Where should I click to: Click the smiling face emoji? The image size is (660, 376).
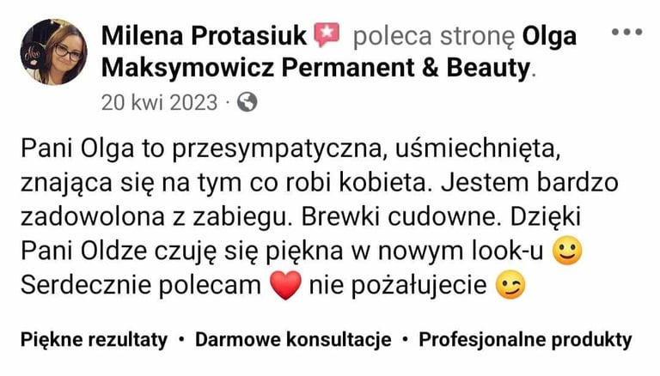coord(567,251)
